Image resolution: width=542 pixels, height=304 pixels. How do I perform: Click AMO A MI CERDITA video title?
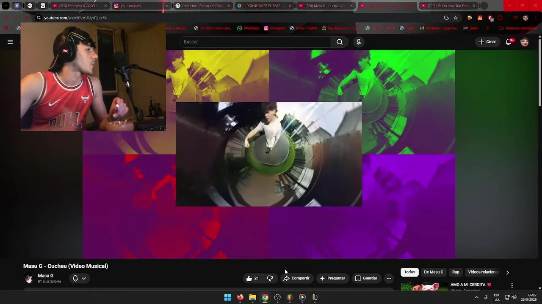[471, 285]
